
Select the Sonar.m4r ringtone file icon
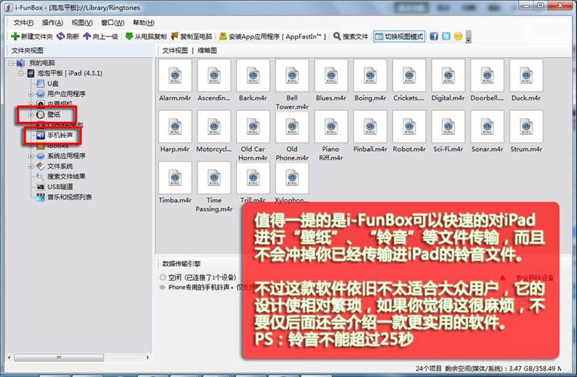(x=487, y=126)
